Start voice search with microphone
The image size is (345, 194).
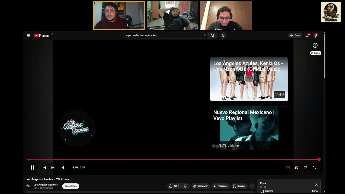[x=223, y=35]
